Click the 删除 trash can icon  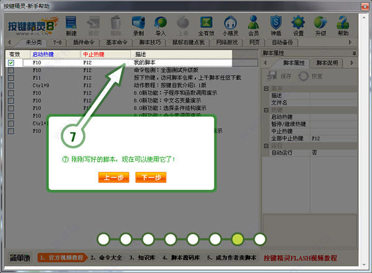(116, 25)
